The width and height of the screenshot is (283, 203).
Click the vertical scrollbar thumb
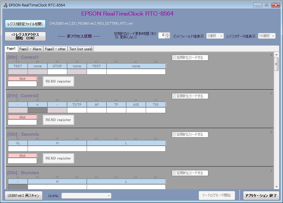(x=277, y=64)
